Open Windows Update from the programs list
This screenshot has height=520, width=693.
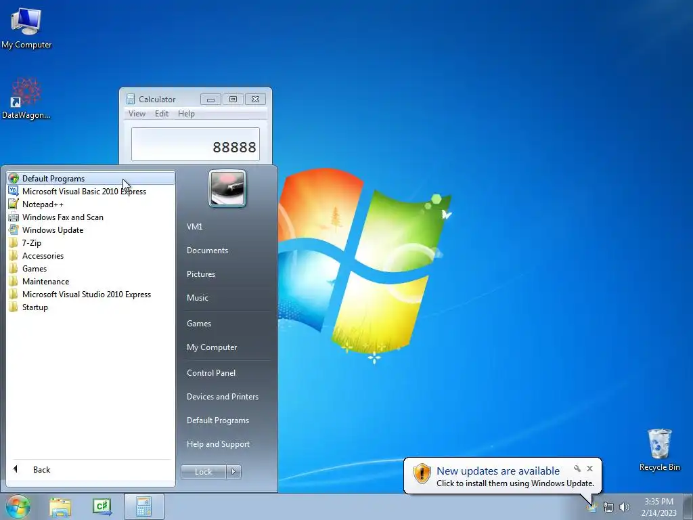(x=91, y=230)
